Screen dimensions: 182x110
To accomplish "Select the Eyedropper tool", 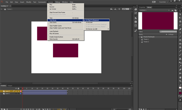I will (180, 66).
